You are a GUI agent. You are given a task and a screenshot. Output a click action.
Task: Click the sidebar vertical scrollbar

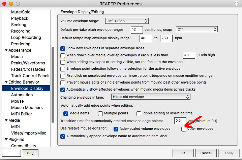53,85
